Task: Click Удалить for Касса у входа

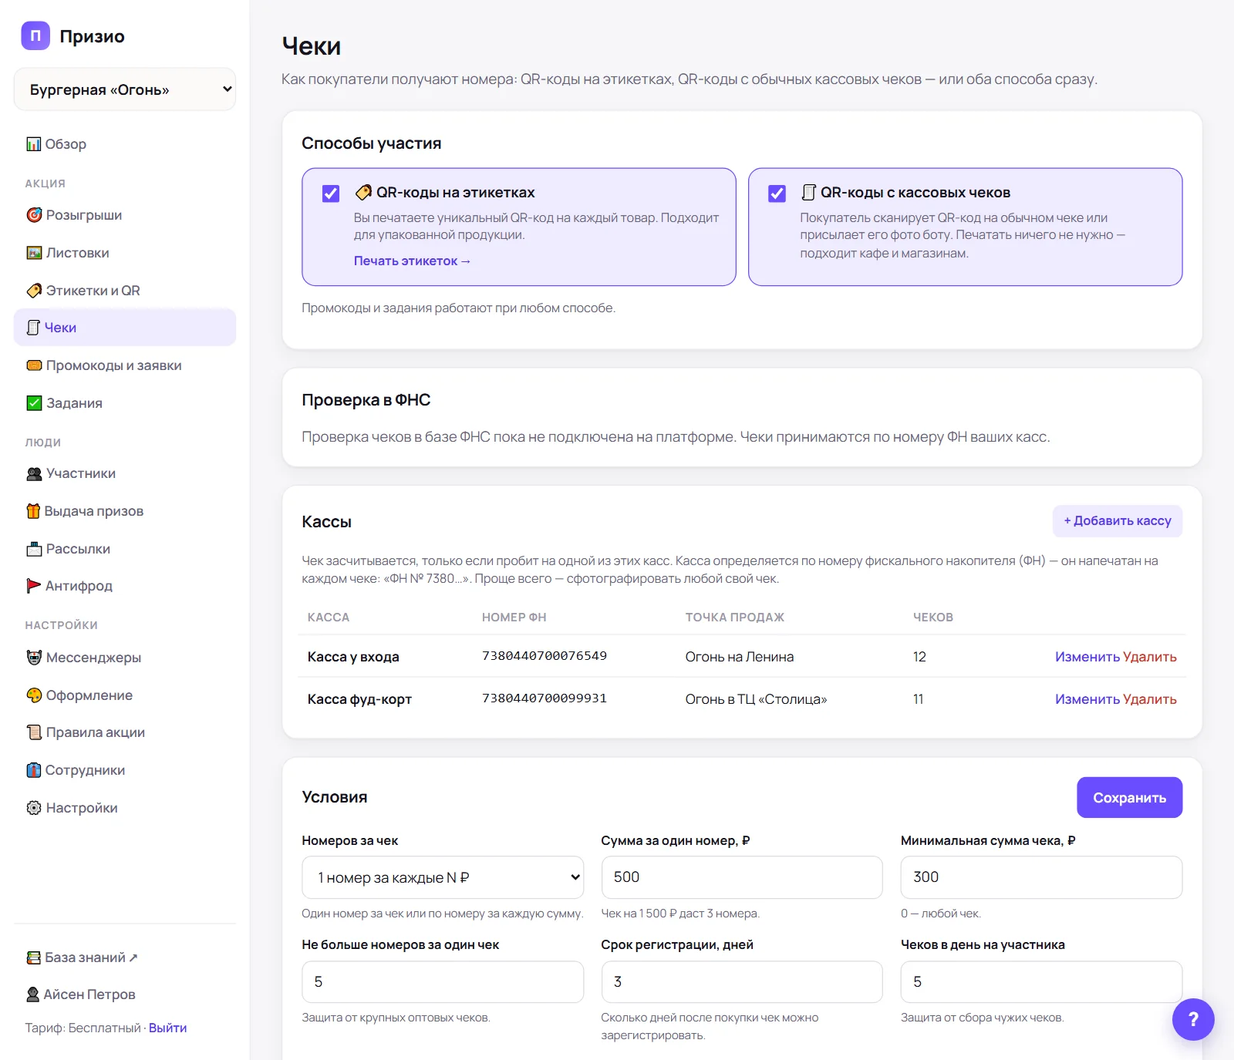Action: pos(1150,657)
